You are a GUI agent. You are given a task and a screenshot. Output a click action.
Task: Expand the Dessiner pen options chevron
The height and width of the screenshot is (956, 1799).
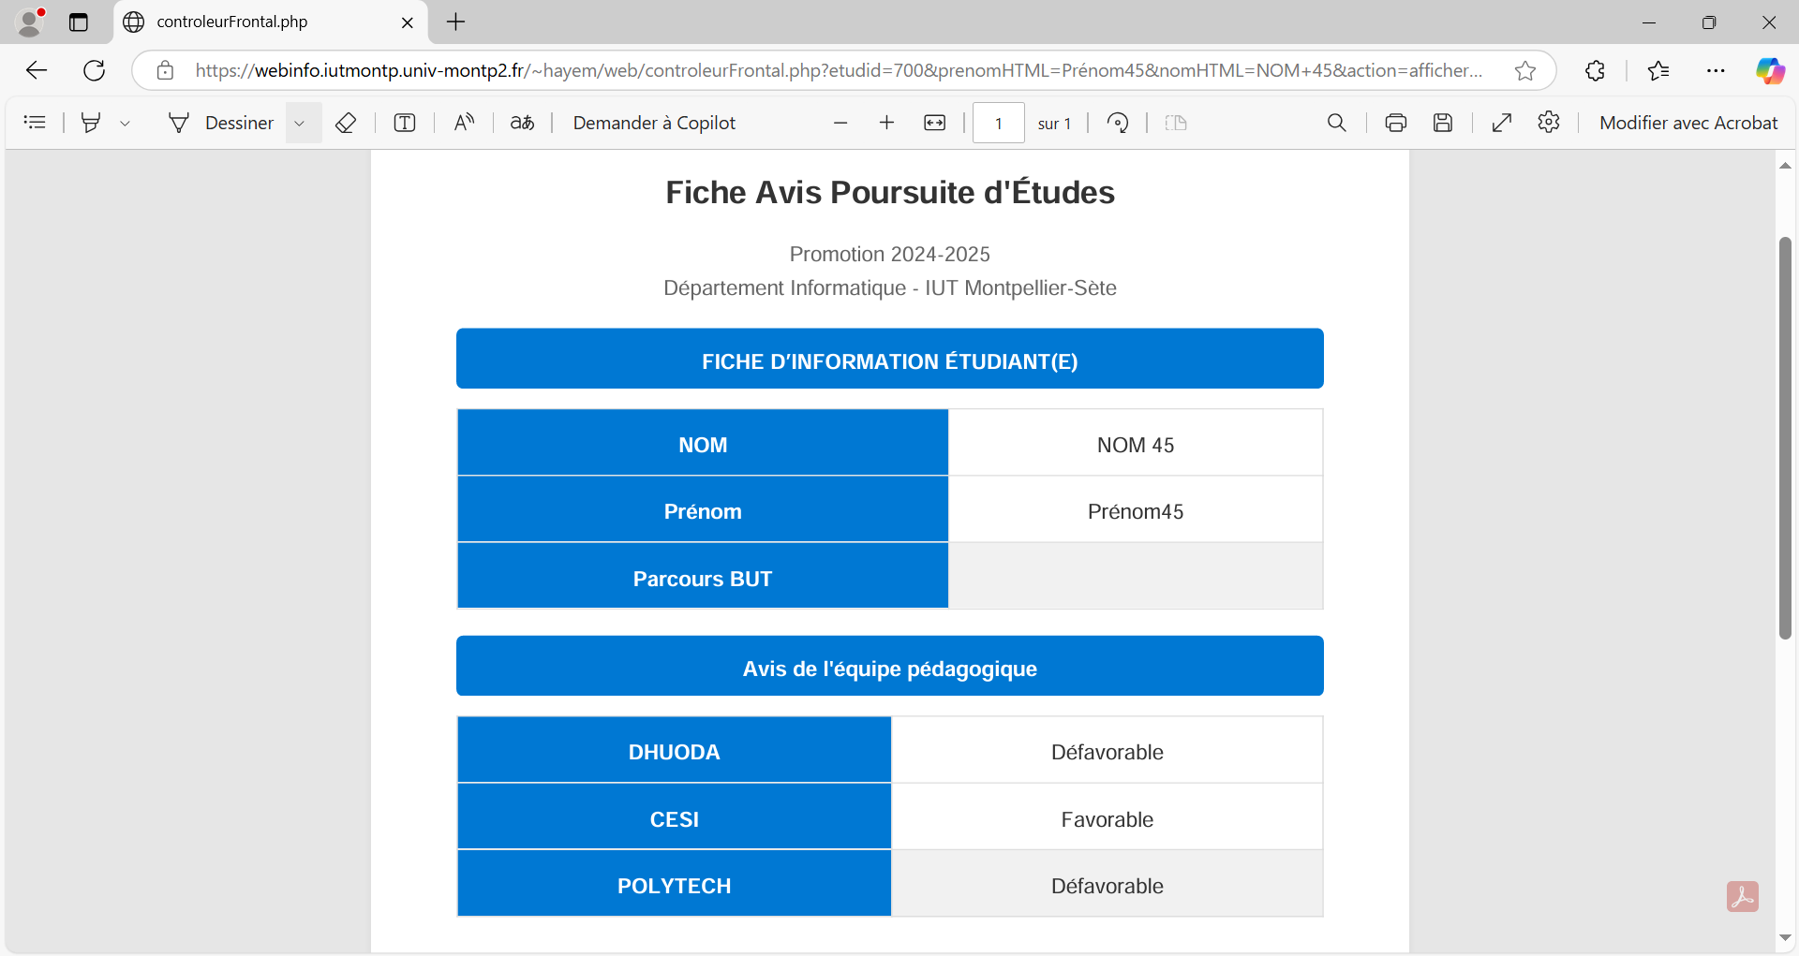click(x=300, y=123)
